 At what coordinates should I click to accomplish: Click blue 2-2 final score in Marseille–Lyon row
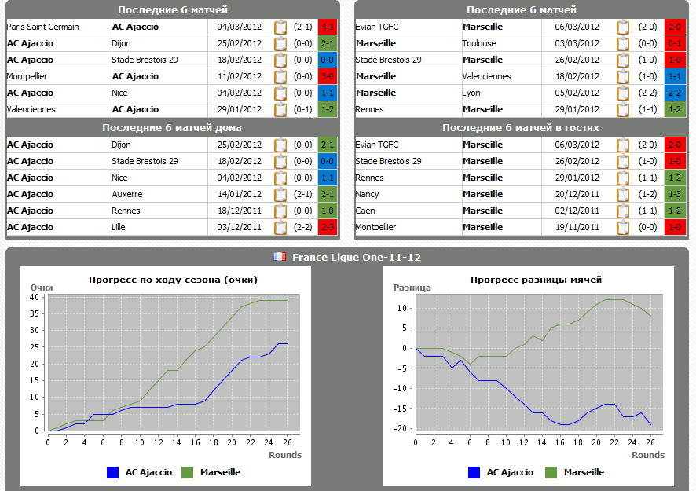pyautogui.click(x=675, y=93)
